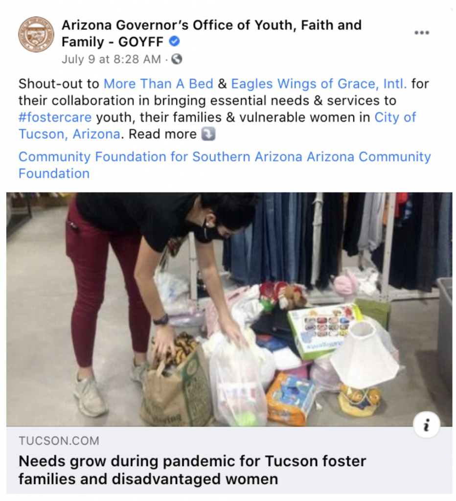Image resolution: width=456 pixels, height=501 pixels.
Task: Open Eagles Wings of Grace, Intl. link
Action: tap(319, 84)
